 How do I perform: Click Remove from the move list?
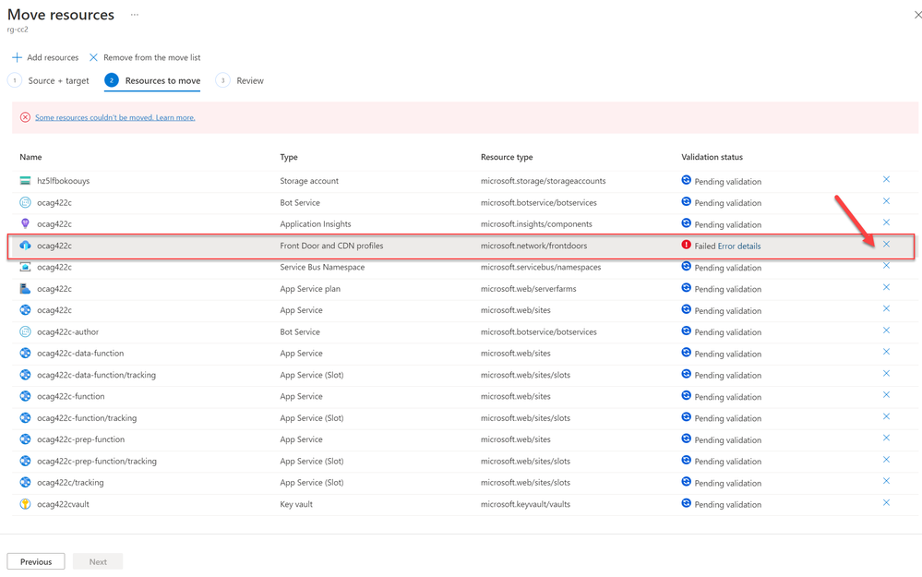[x=145, y=57]
